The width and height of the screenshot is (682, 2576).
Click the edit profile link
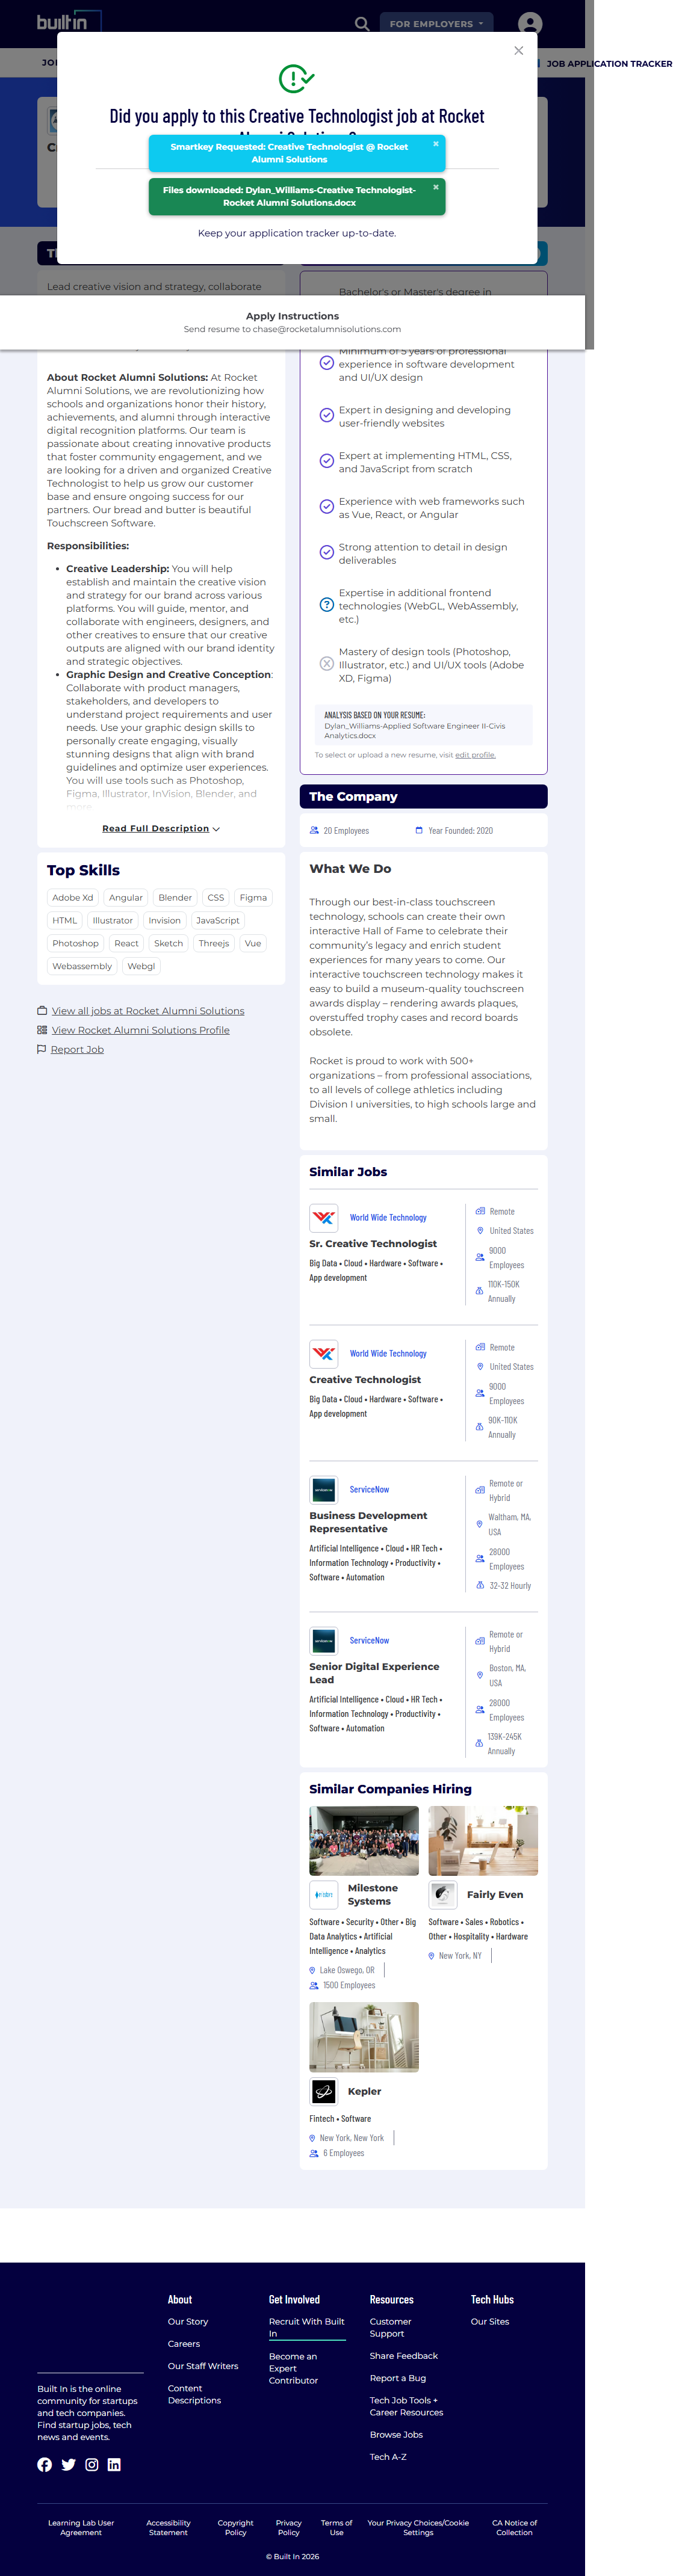[x=475, y=755]
